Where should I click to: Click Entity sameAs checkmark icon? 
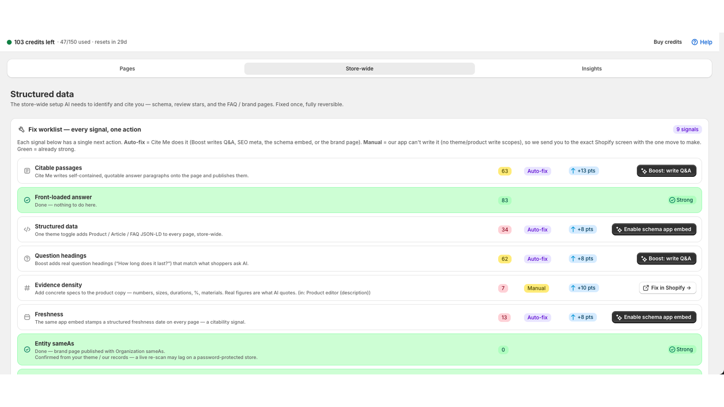point(27,350)
